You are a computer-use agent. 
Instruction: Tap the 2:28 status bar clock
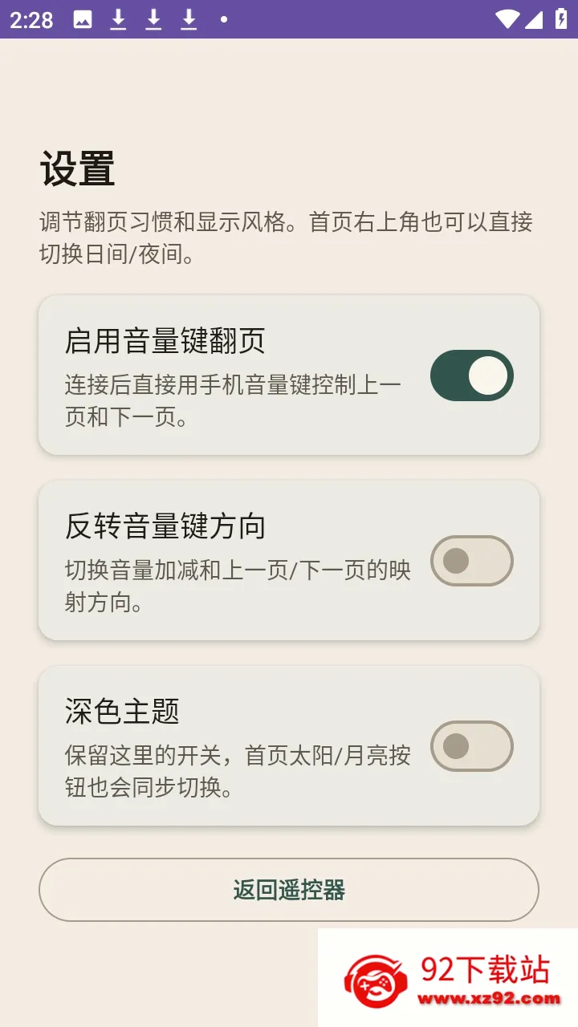32,19
